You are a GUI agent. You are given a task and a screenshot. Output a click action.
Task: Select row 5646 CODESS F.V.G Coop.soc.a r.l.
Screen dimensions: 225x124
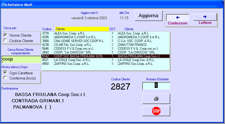[x=106, y=49]
